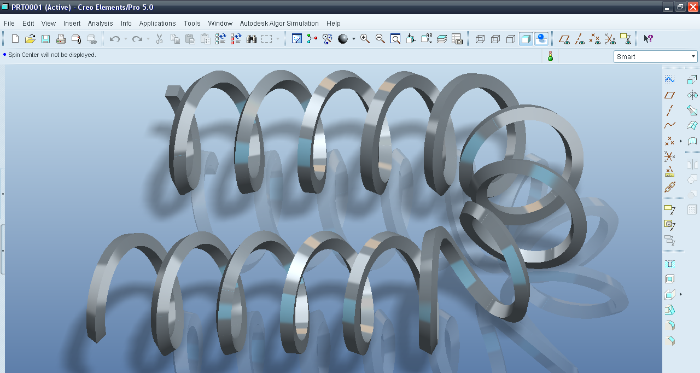The height and width of the screenshot is (373, 700).
Task: Click the Zoom In magnifier
Action: pyautogui.click(x=365, y=39)
